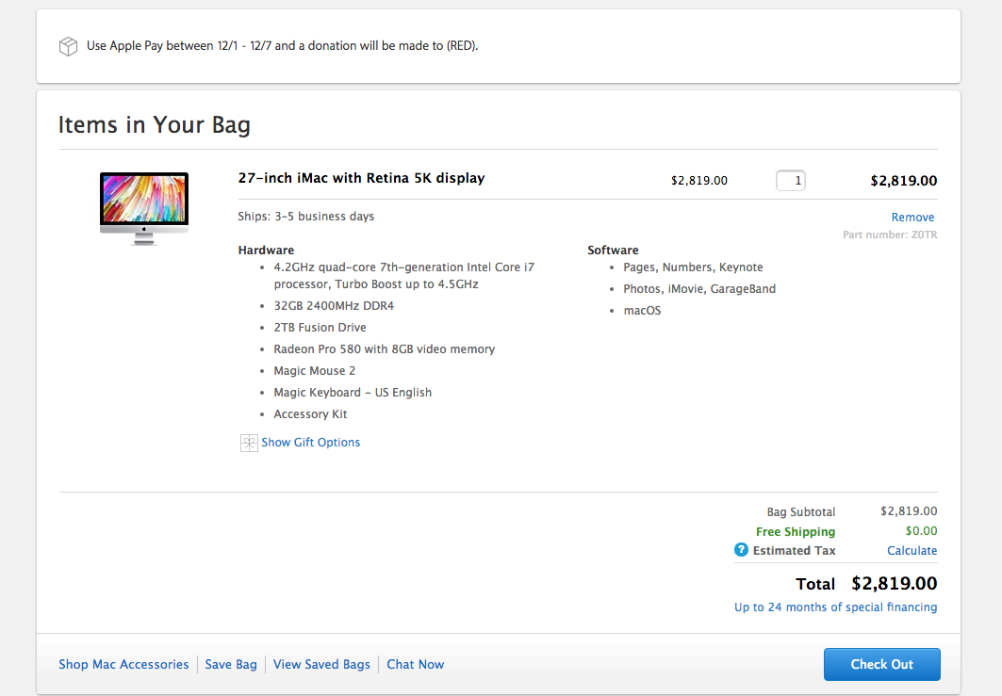Open the iMac product thumbnail image
The height and width of the screenshot is (696, 1002).
(x=144, y=208)
